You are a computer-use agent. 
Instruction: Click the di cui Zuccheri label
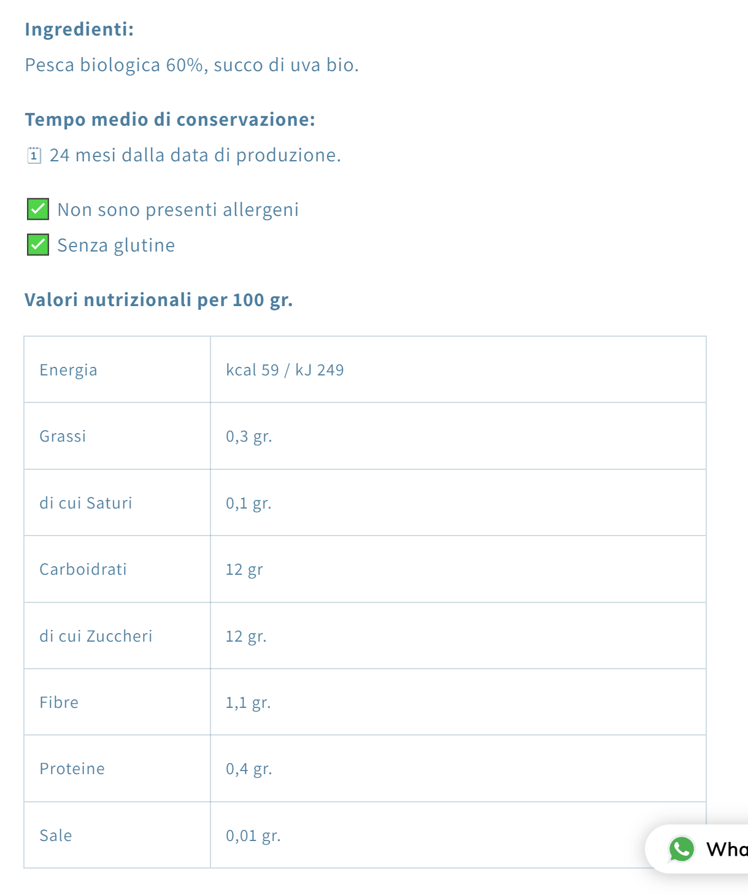click(96, 636)
